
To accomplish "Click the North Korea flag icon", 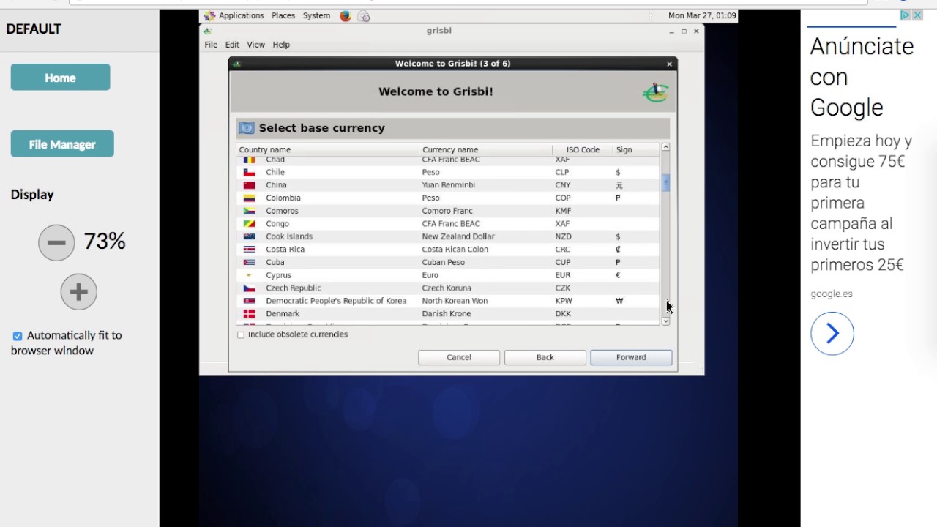I will pos(250,301).
